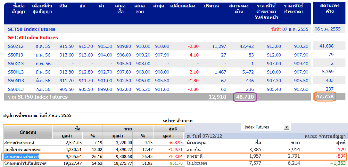Viewport: 348px width, 167px height.
Task: Select the S50Z12 volume 11,297
Action: (219, 47)
